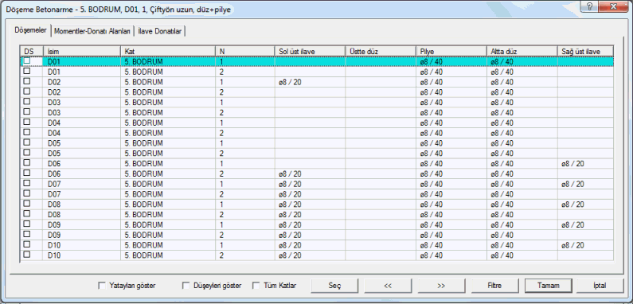The width and height of the screenshot is (633, 304).
Task: Tick DS checkbox for D01 row N 1
Action: click(x=26, y=60)
